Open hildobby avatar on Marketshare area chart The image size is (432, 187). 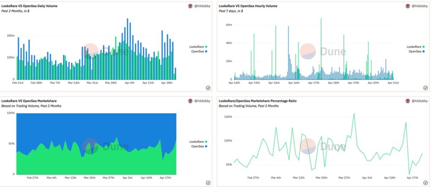point(190,101)
